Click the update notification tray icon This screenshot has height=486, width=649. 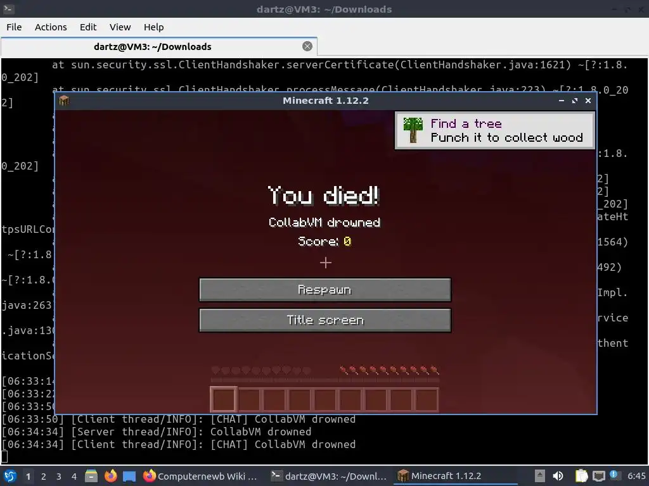coord(615,475)
